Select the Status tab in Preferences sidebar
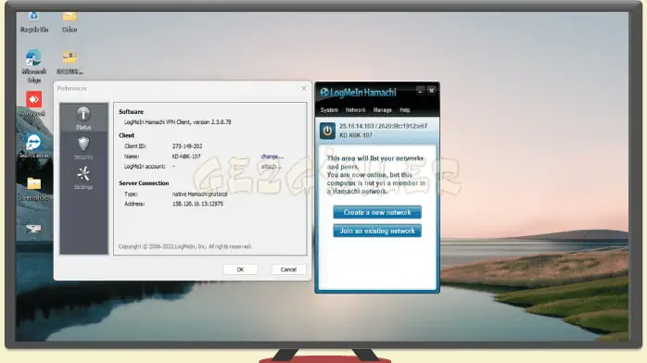 (x=83, y=118)
